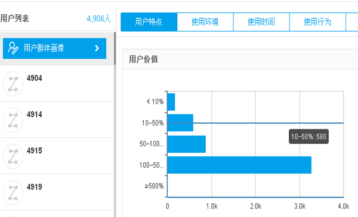Select the avatar icon for user 4904
Image resolution: width=358 pixels, height=217 pixels.
coord(13,84)
